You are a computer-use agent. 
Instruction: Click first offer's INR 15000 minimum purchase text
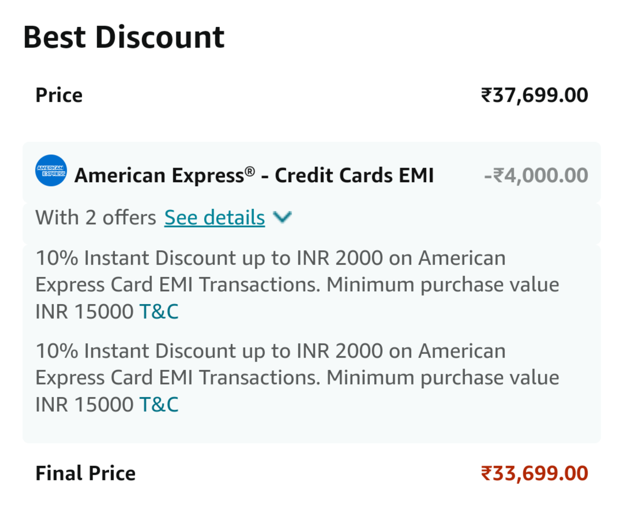[x=84, y=312]
